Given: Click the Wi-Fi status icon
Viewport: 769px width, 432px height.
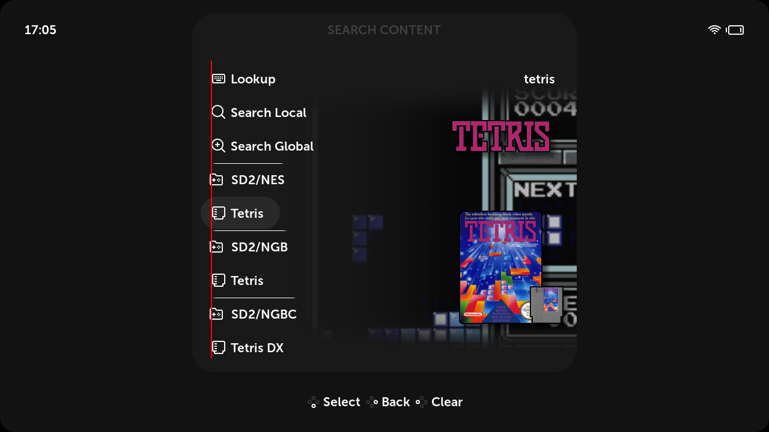Looking at the screenshot, I should click(714, 30).
